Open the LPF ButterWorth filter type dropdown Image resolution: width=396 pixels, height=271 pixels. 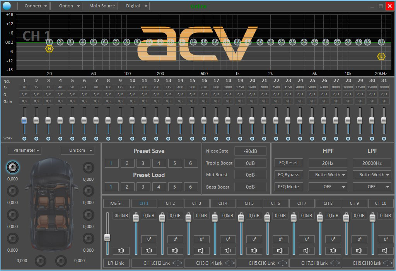tap(372, 175)
